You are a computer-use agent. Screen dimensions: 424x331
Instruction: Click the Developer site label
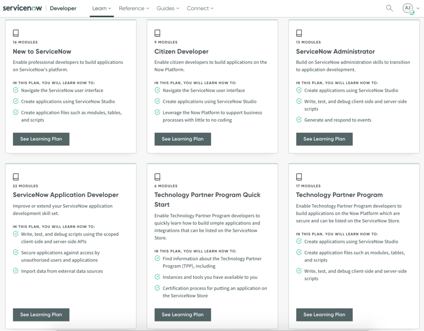[63, 8]
